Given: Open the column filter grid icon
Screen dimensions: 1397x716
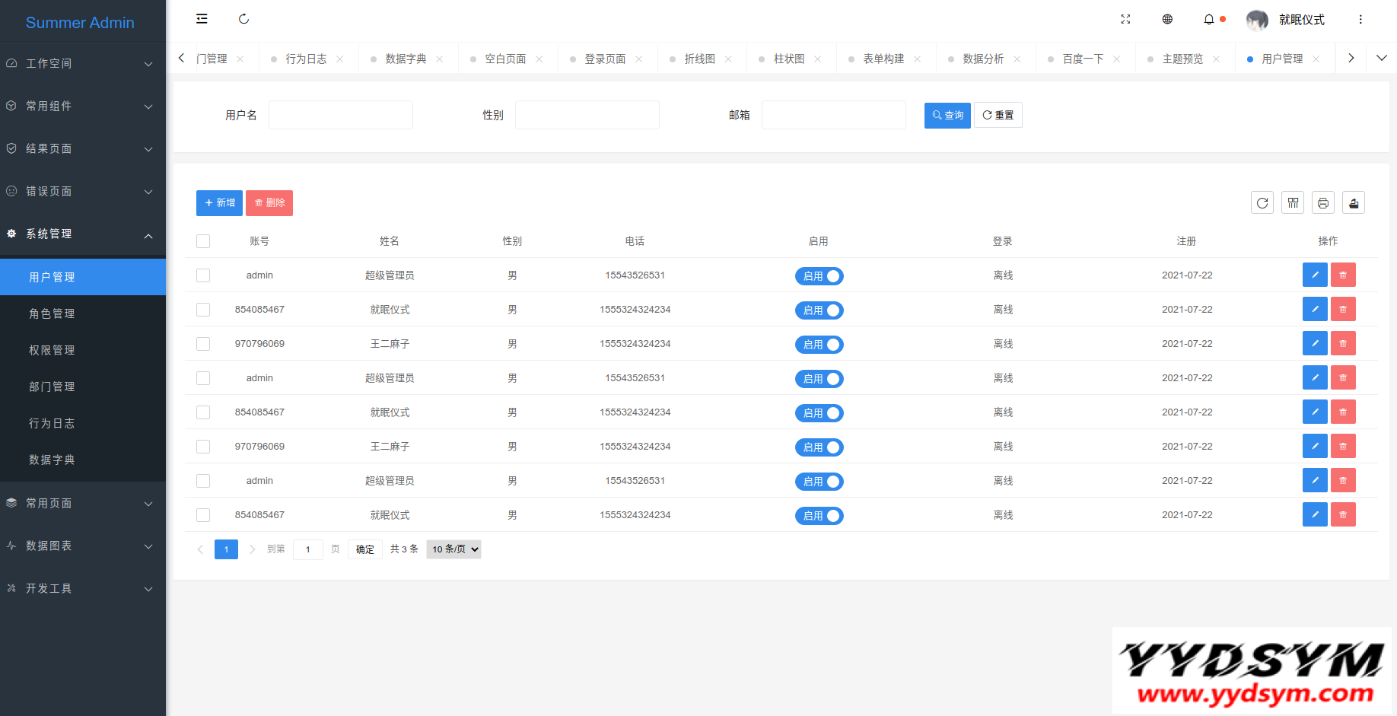Looking at the screenshot, I should coord(1293,202).
